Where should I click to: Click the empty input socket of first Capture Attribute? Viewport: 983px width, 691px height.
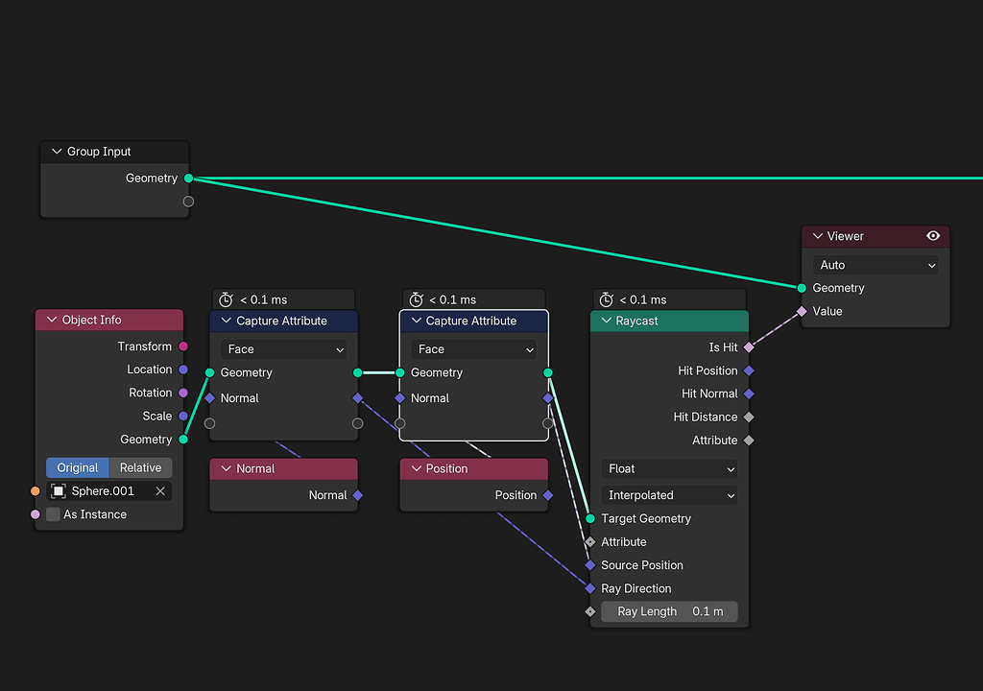click(210, 423)
